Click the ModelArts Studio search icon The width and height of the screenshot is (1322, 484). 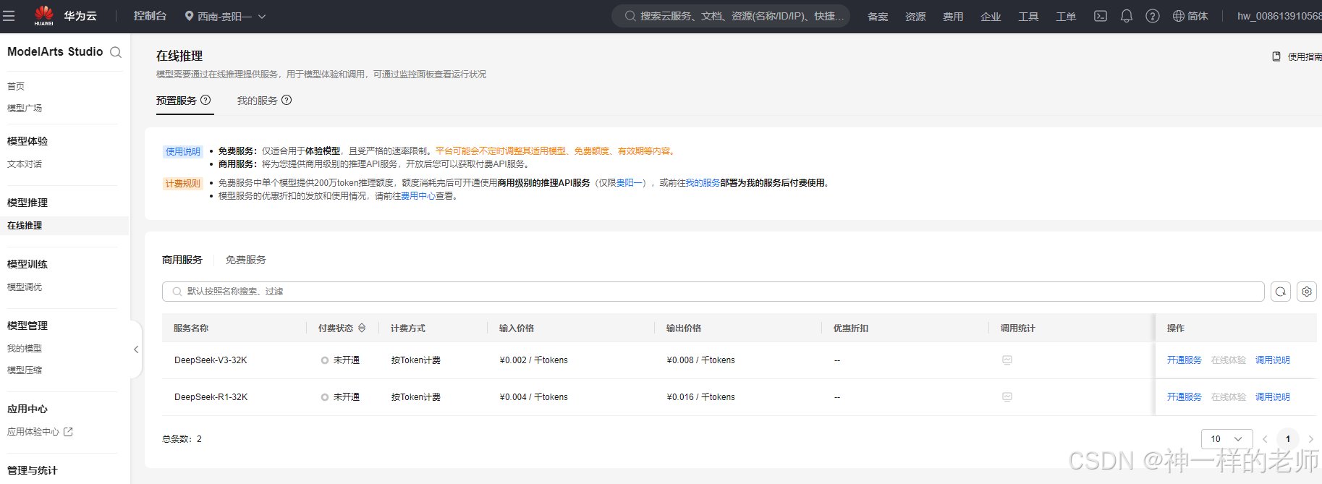(x=116, y=52)
